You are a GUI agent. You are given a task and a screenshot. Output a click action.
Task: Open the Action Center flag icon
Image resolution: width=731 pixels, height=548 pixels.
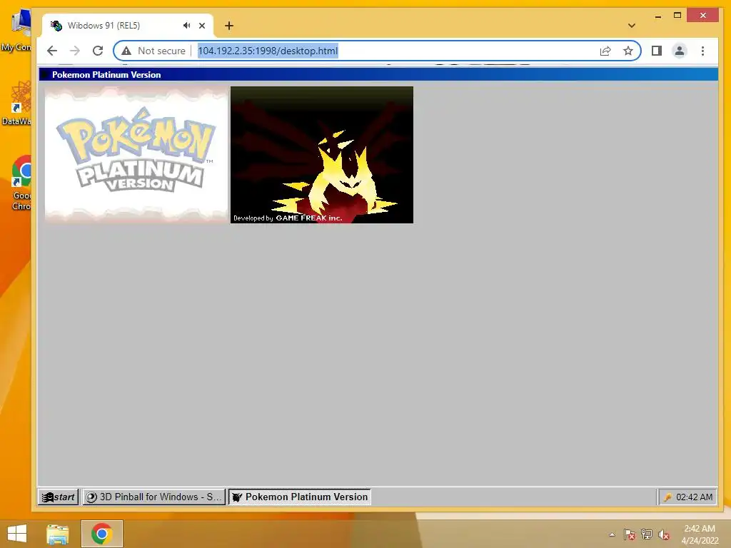coord(629,534)
